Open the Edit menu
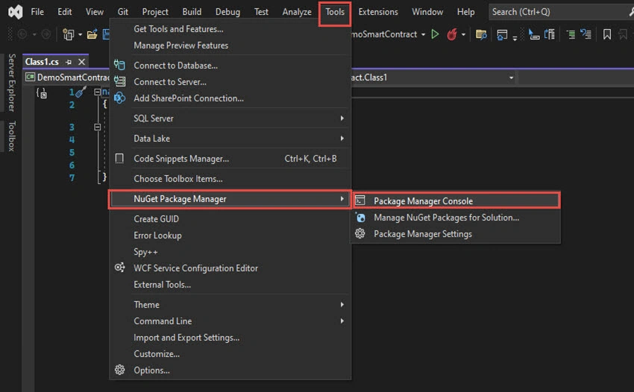Screen dimensions: 634x392 click(x=65, y=12)
